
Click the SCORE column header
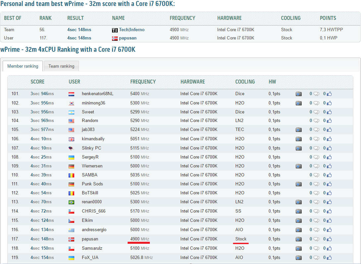click(x=37, y=82)
